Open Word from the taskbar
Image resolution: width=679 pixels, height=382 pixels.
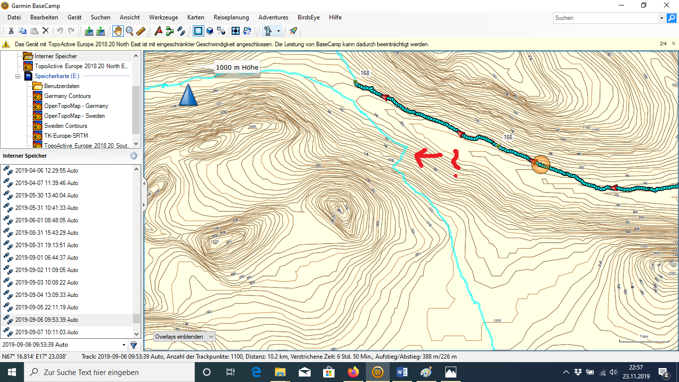point(402,372)
